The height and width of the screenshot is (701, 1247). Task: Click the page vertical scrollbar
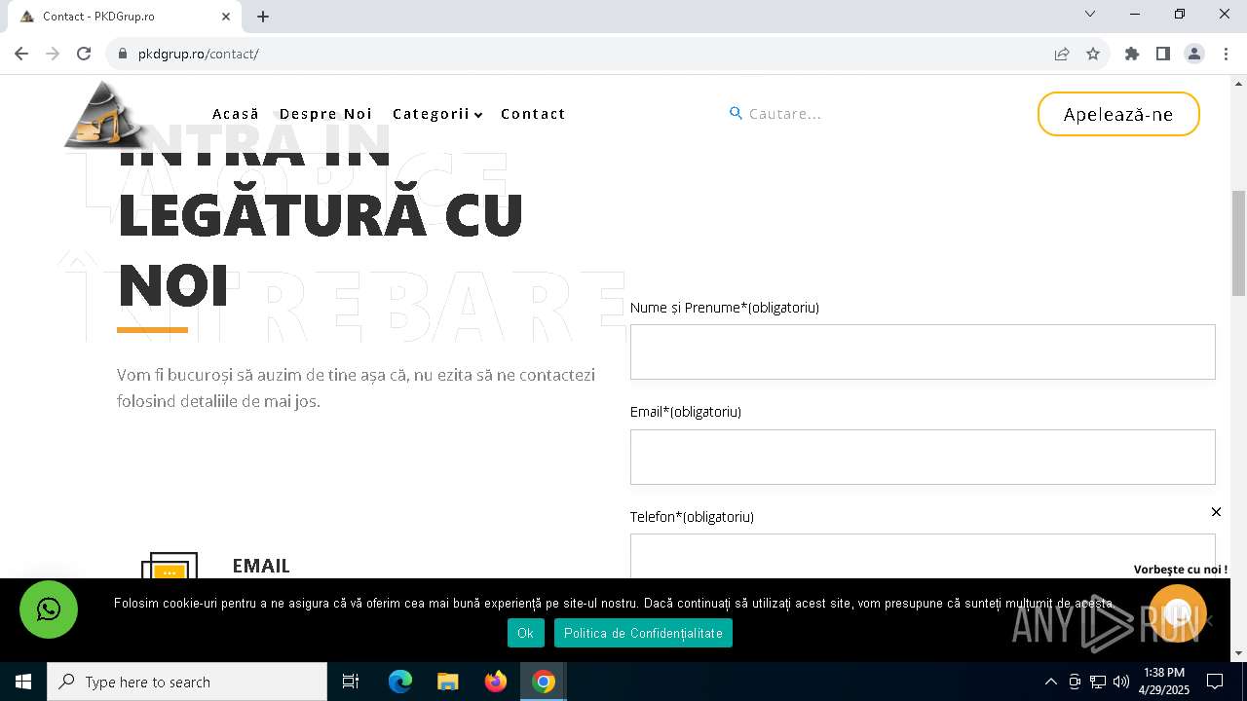[x=1239, y=243]
